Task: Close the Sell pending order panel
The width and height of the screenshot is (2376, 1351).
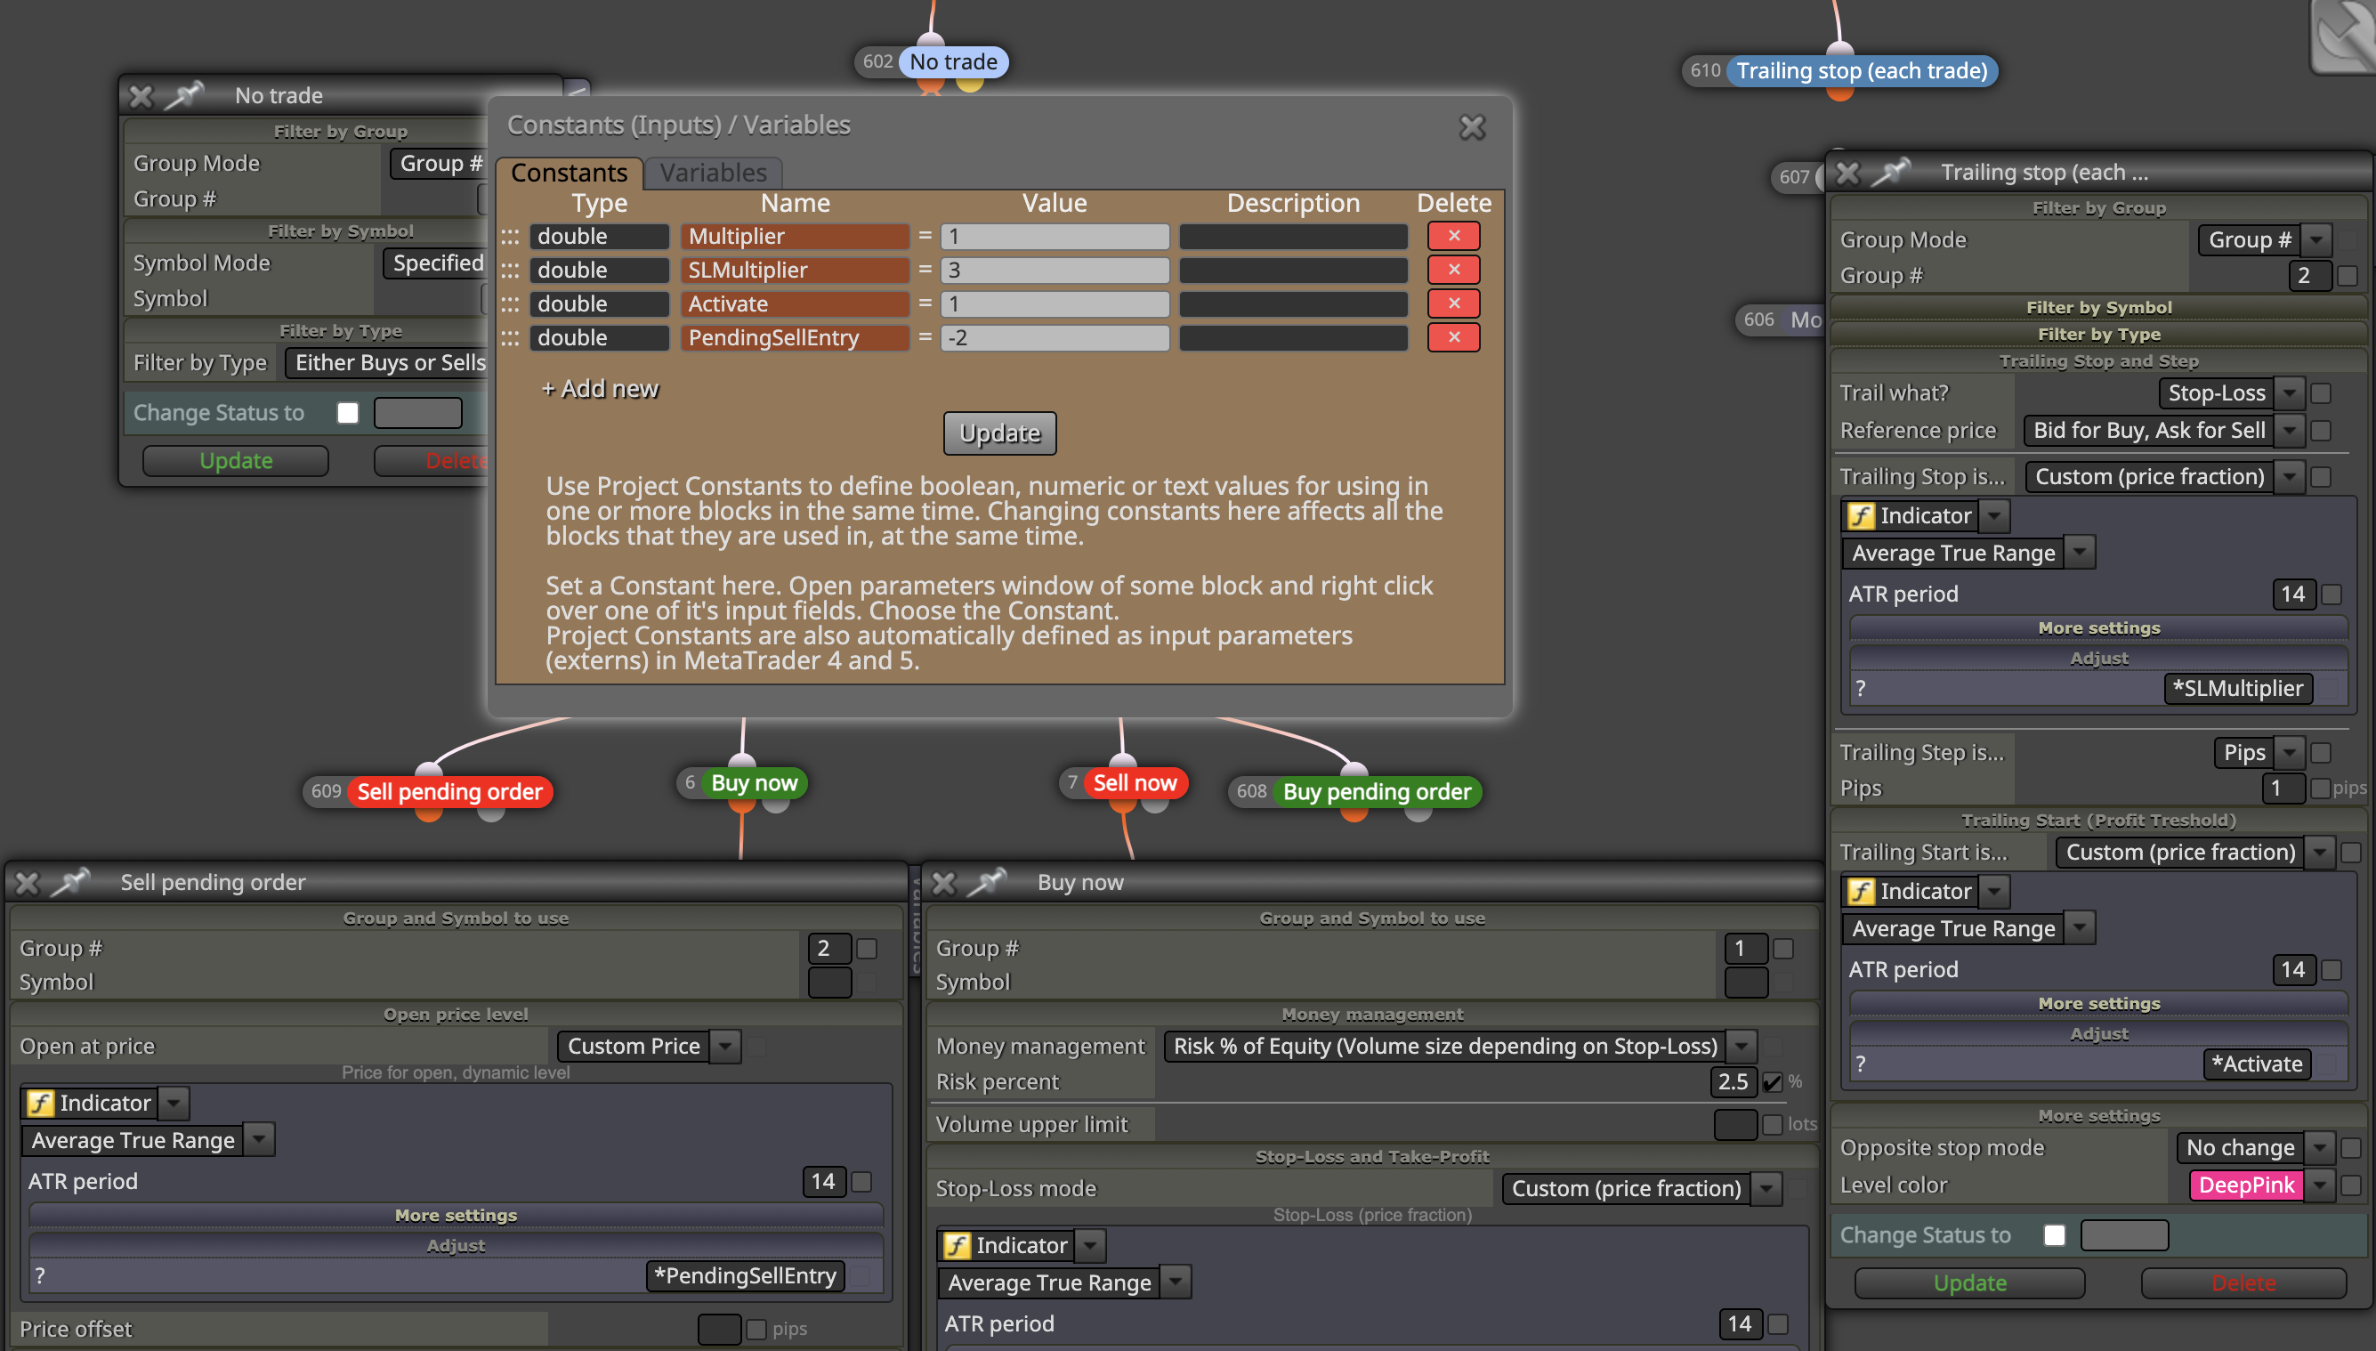Action: pos(28,882)
